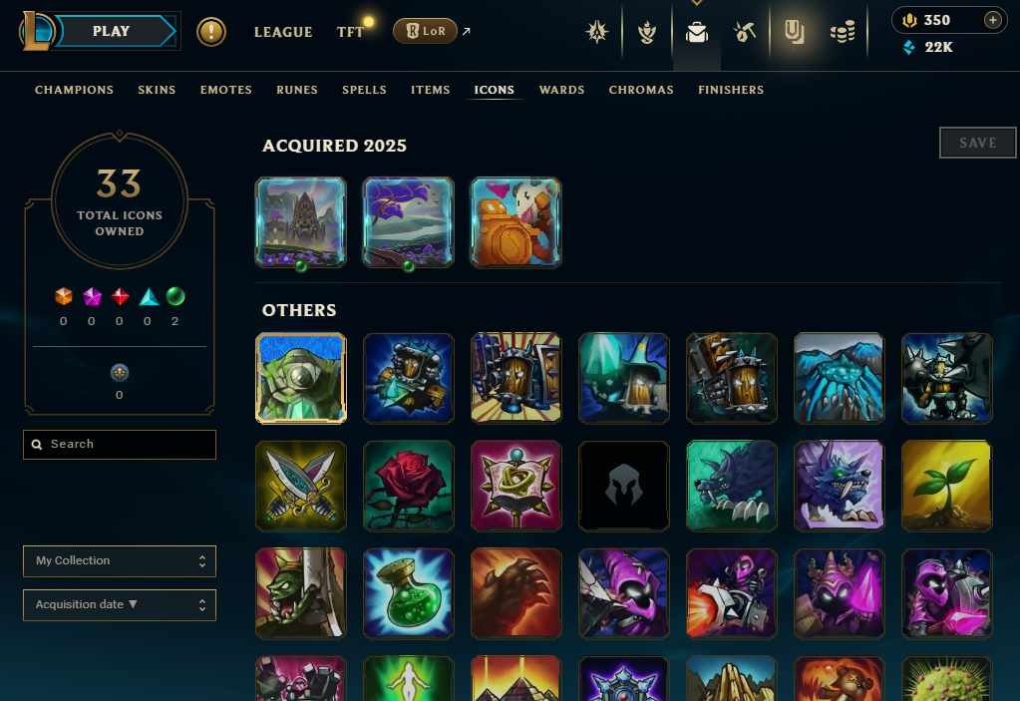Select the red rose summoner icon
The image size is (1020, 701).
pyautogui.click(x=409, y=486)
